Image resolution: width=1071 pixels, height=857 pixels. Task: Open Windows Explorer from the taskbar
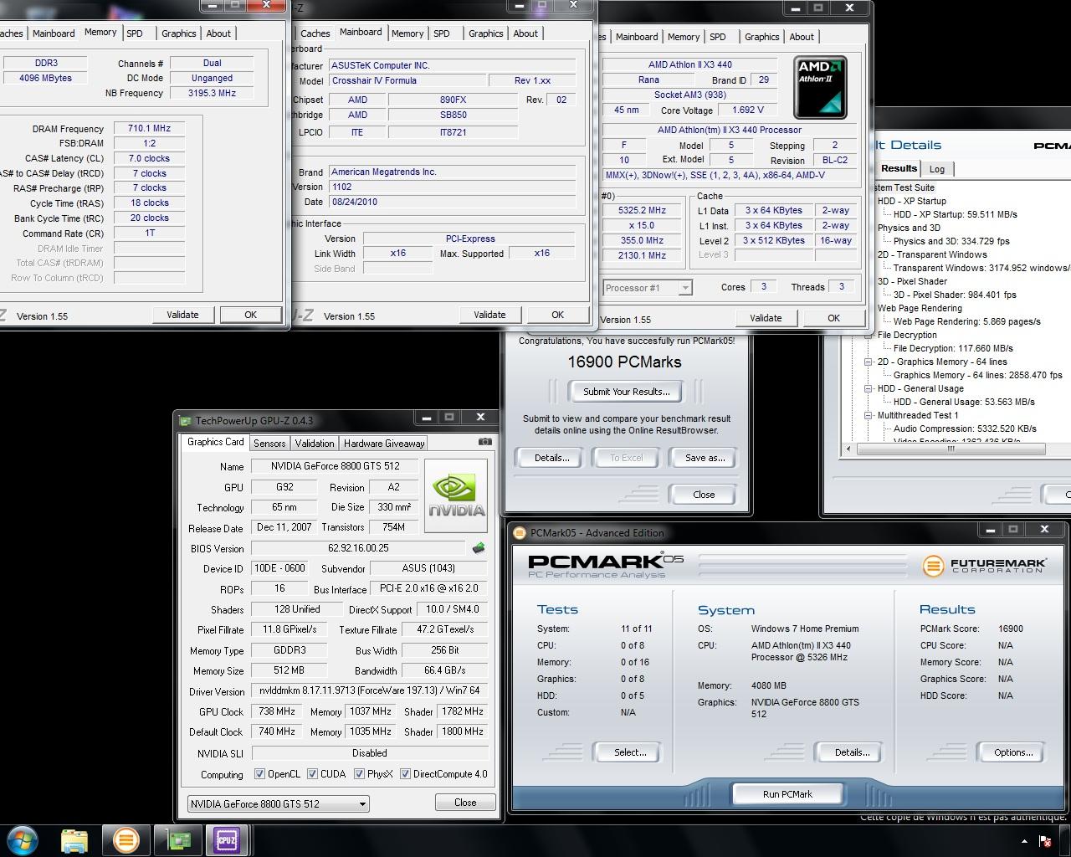[x=74, y=839]
